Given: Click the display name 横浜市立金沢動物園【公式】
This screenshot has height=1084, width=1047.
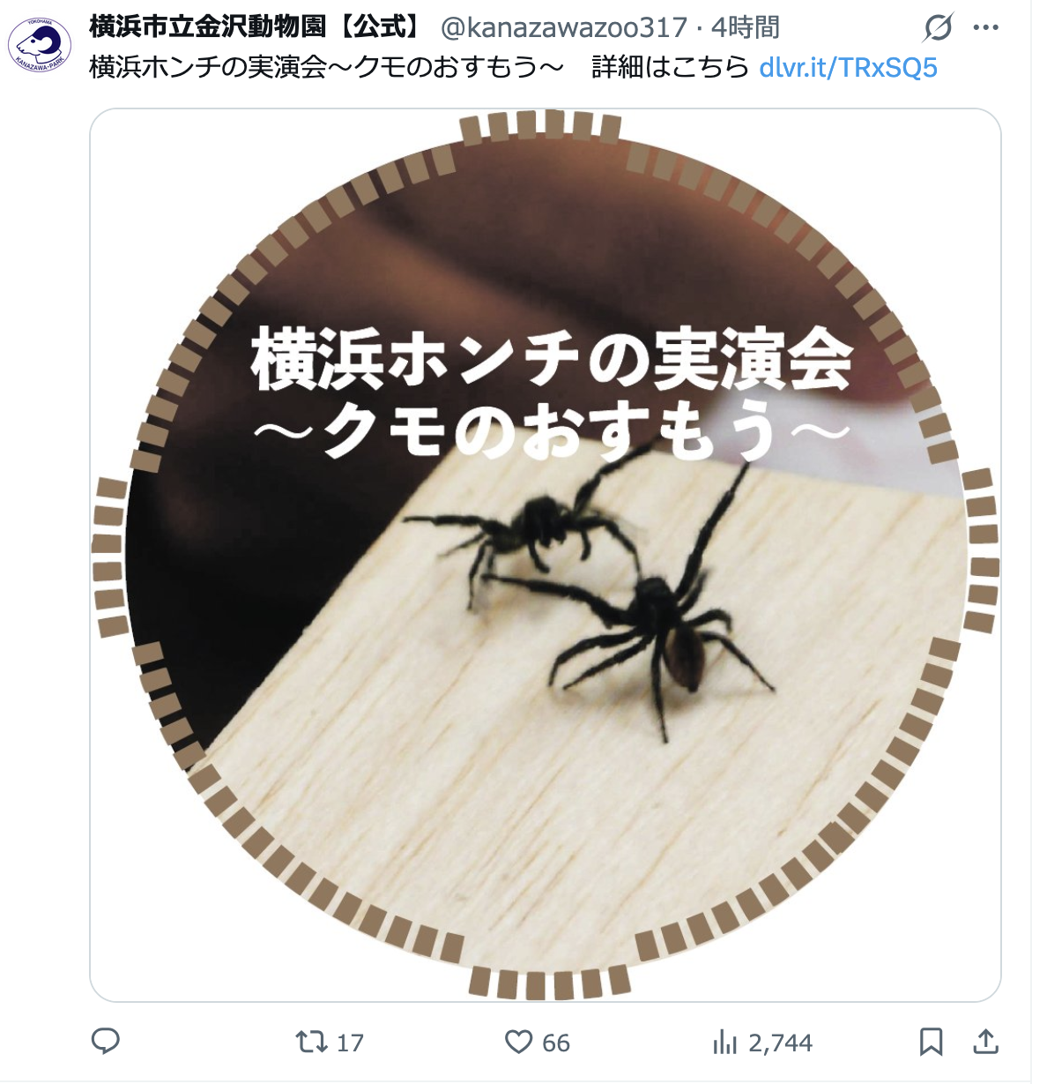Looking at the screenshot, I should (x=258, y=27).
